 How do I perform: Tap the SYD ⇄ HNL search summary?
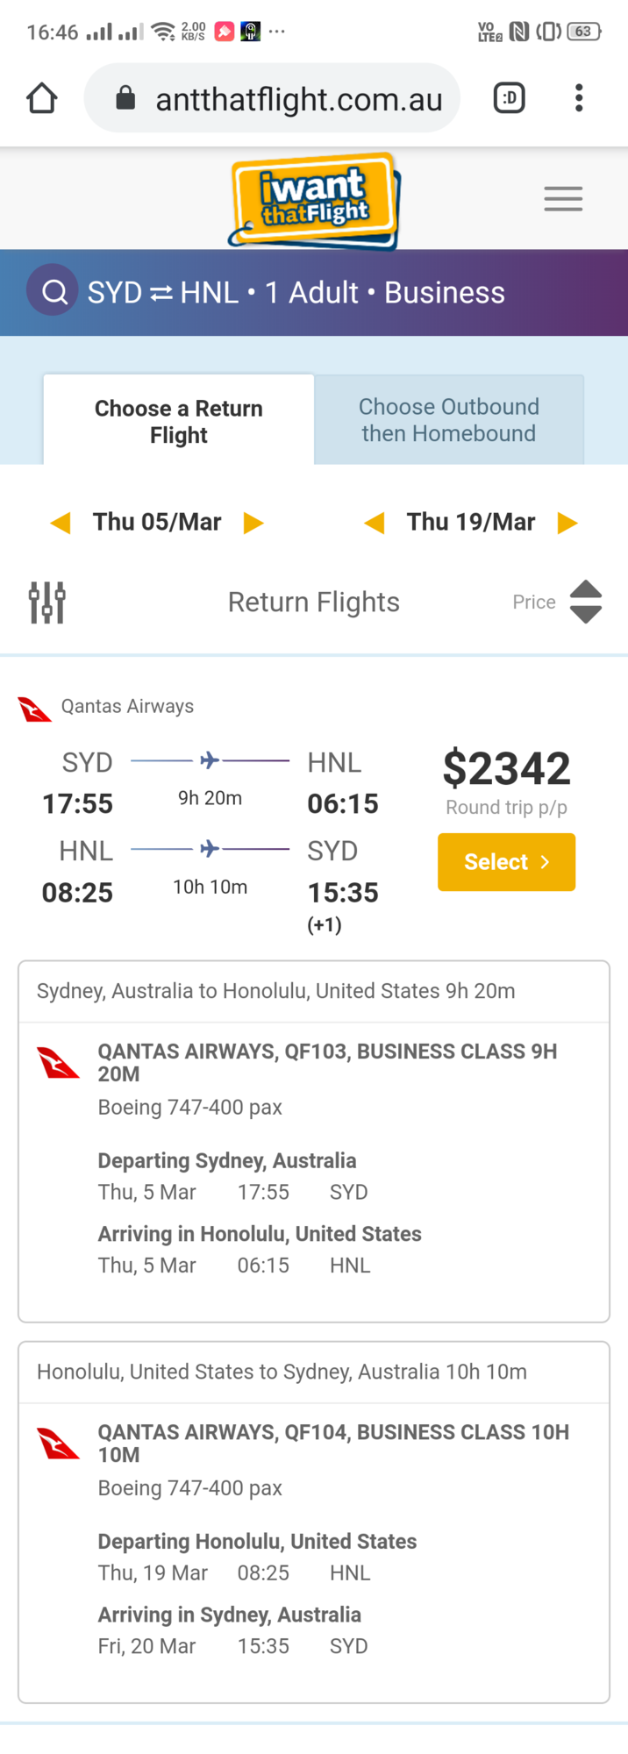(296, 292)
